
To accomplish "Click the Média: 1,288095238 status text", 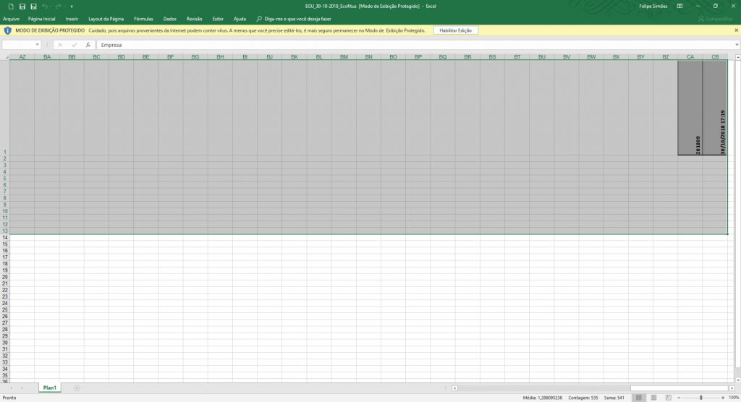I will (x=543, y=398).
